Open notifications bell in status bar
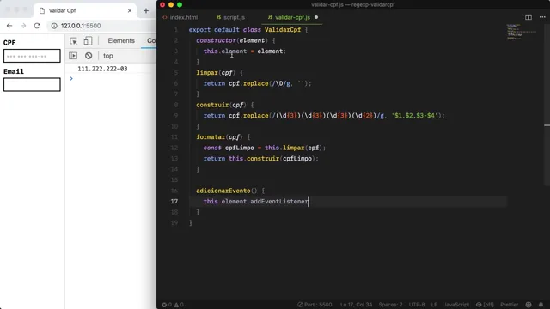 click(541, 305)
